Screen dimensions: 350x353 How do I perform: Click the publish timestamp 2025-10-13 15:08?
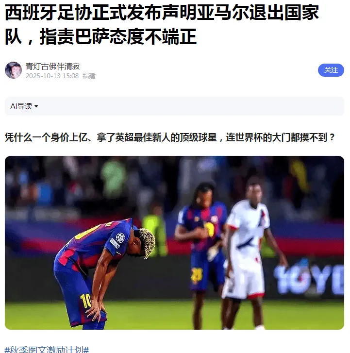[52, 76]
